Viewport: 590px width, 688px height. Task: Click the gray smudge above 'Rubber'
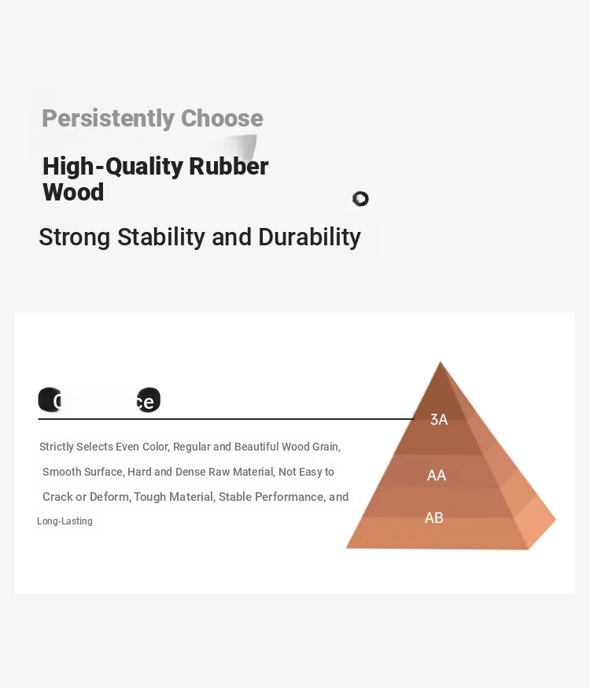(x=242, y=146)
